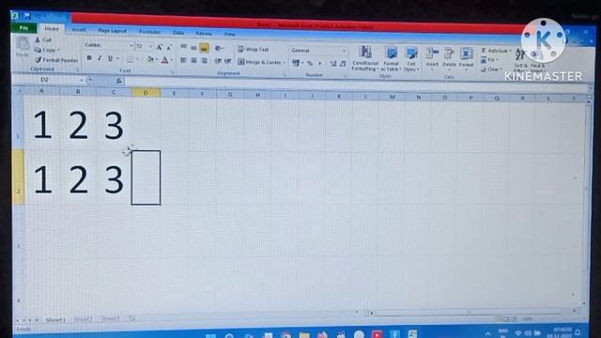Toggle Center text alignment
Screen dimensions: 601x338
coord(193,60)
